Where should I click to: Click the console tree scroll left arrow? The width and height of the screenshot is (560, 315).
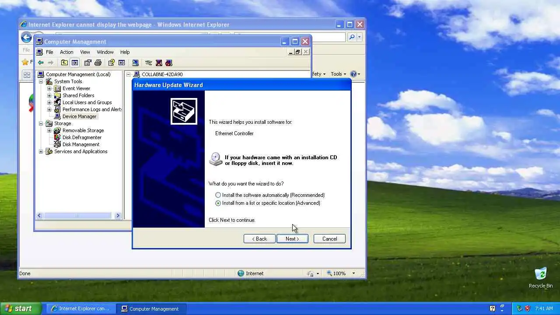[39, 216]
